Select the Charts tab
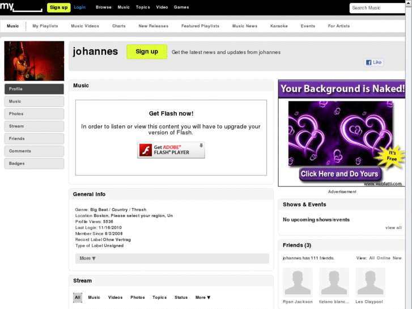Screen dimensions: 412x309 pos(119,26)
